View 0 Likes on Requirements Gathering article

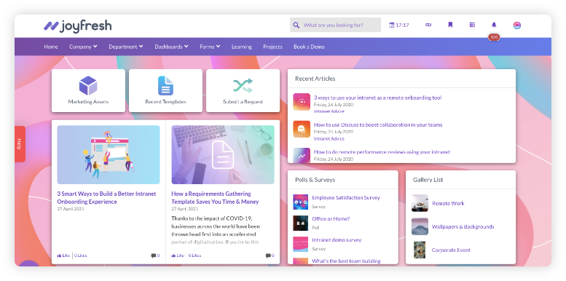(194, 256)
